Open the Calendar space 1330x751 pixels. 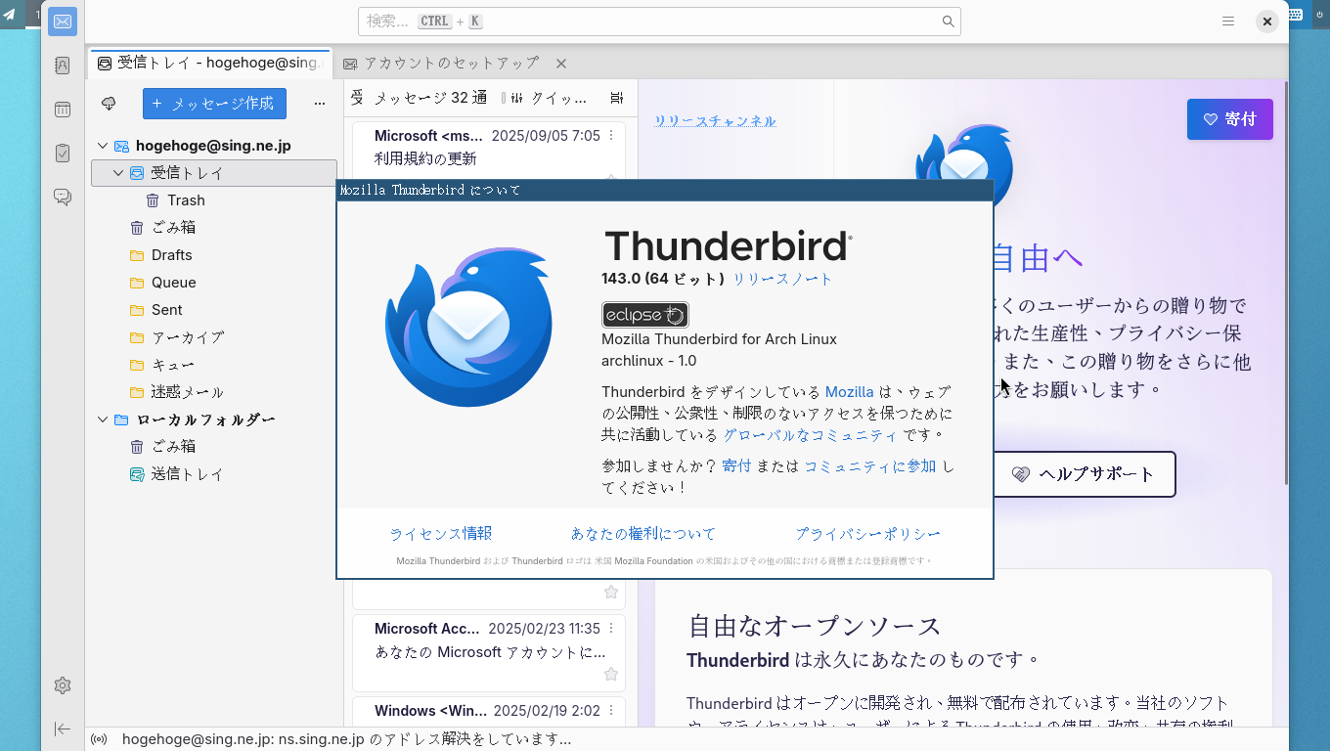tap(63, 110)
